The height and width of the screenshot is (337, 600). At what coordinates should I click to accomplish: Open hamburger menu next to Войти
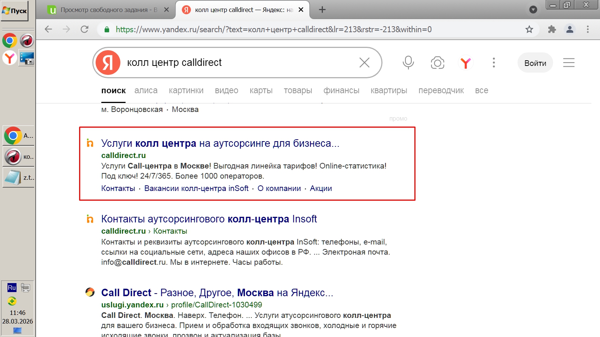tap(569, 63)
